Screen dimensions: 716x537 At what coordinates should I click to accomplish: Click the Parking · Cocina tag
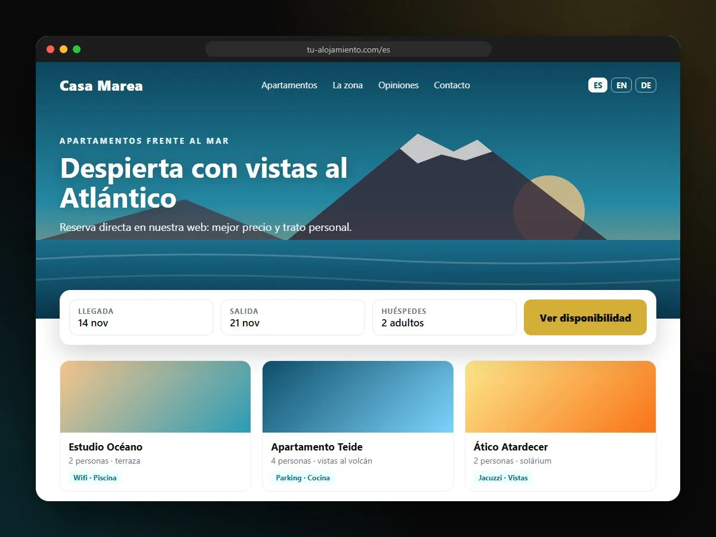point(303,478)
